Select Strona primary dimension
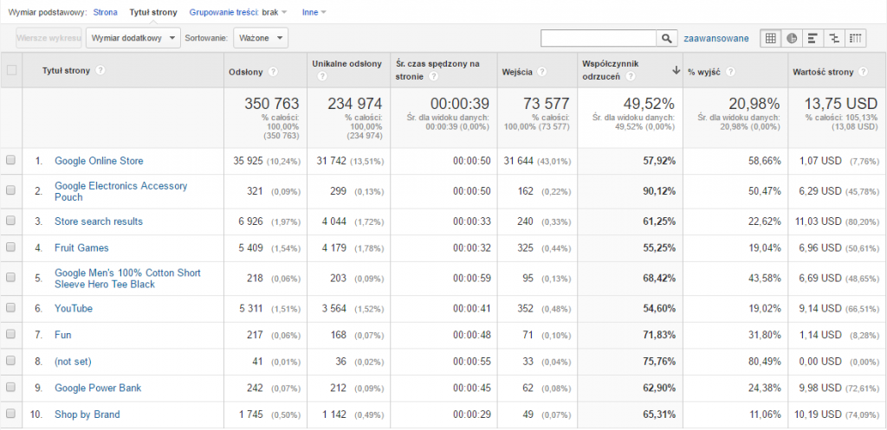Viewport: 887px width, 430px height. 105,12
